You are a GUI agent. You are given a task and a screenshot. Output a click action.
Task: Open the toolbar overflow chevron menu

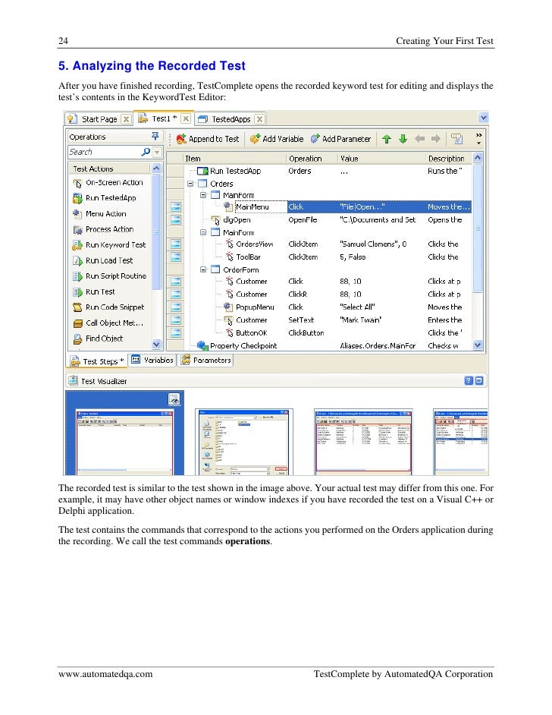coord(478,139)
